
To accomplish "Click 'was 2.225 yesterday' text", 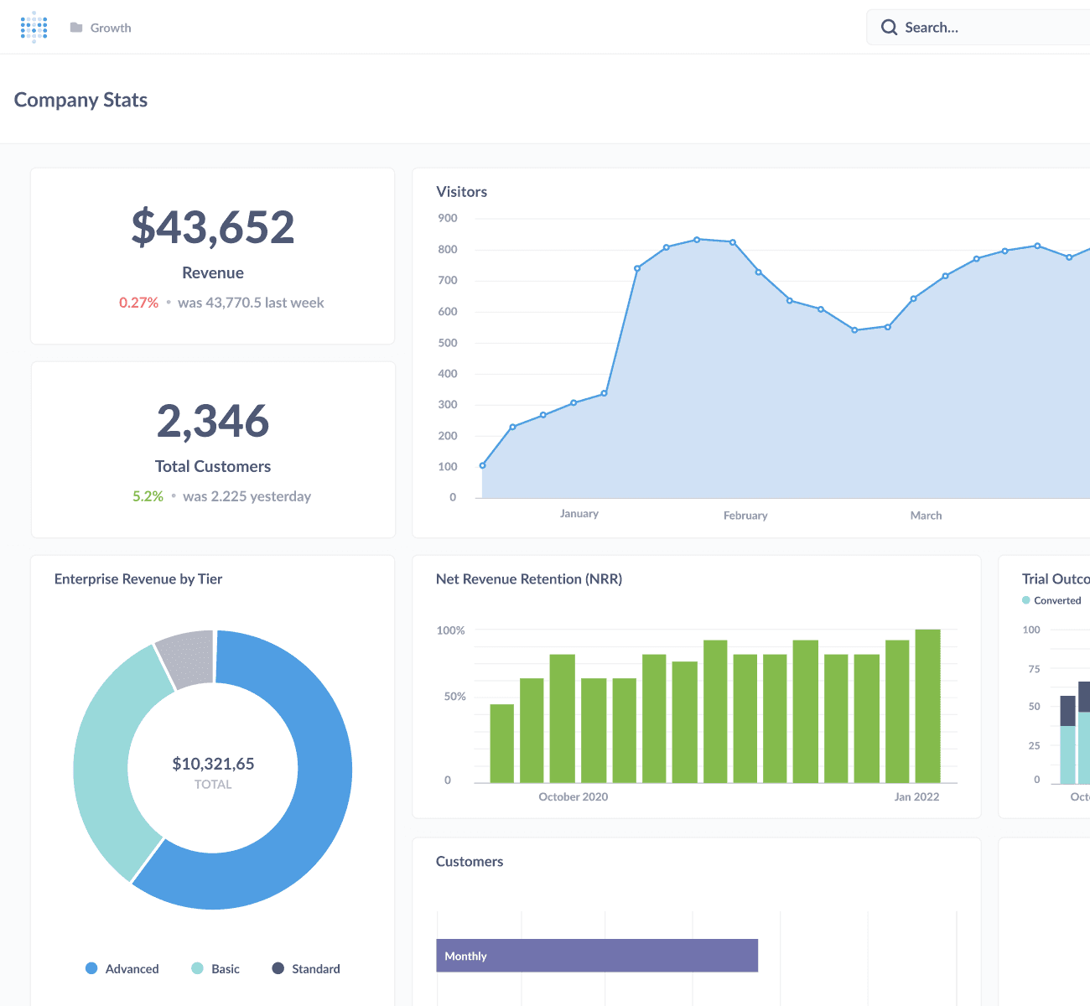I will pos(247,496).
